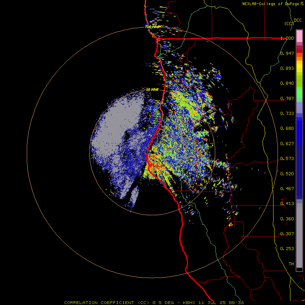Pick the gray segment of the color bar
Screen dimensions: 305x305
coord(299,236)
